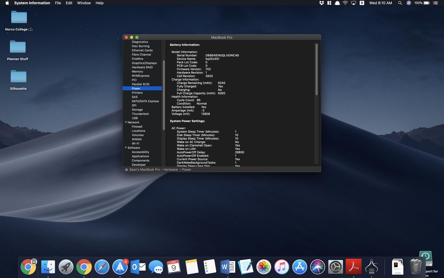
Task: Open Chrome icon between Launchpad and Safari
Action: (84, 267)
